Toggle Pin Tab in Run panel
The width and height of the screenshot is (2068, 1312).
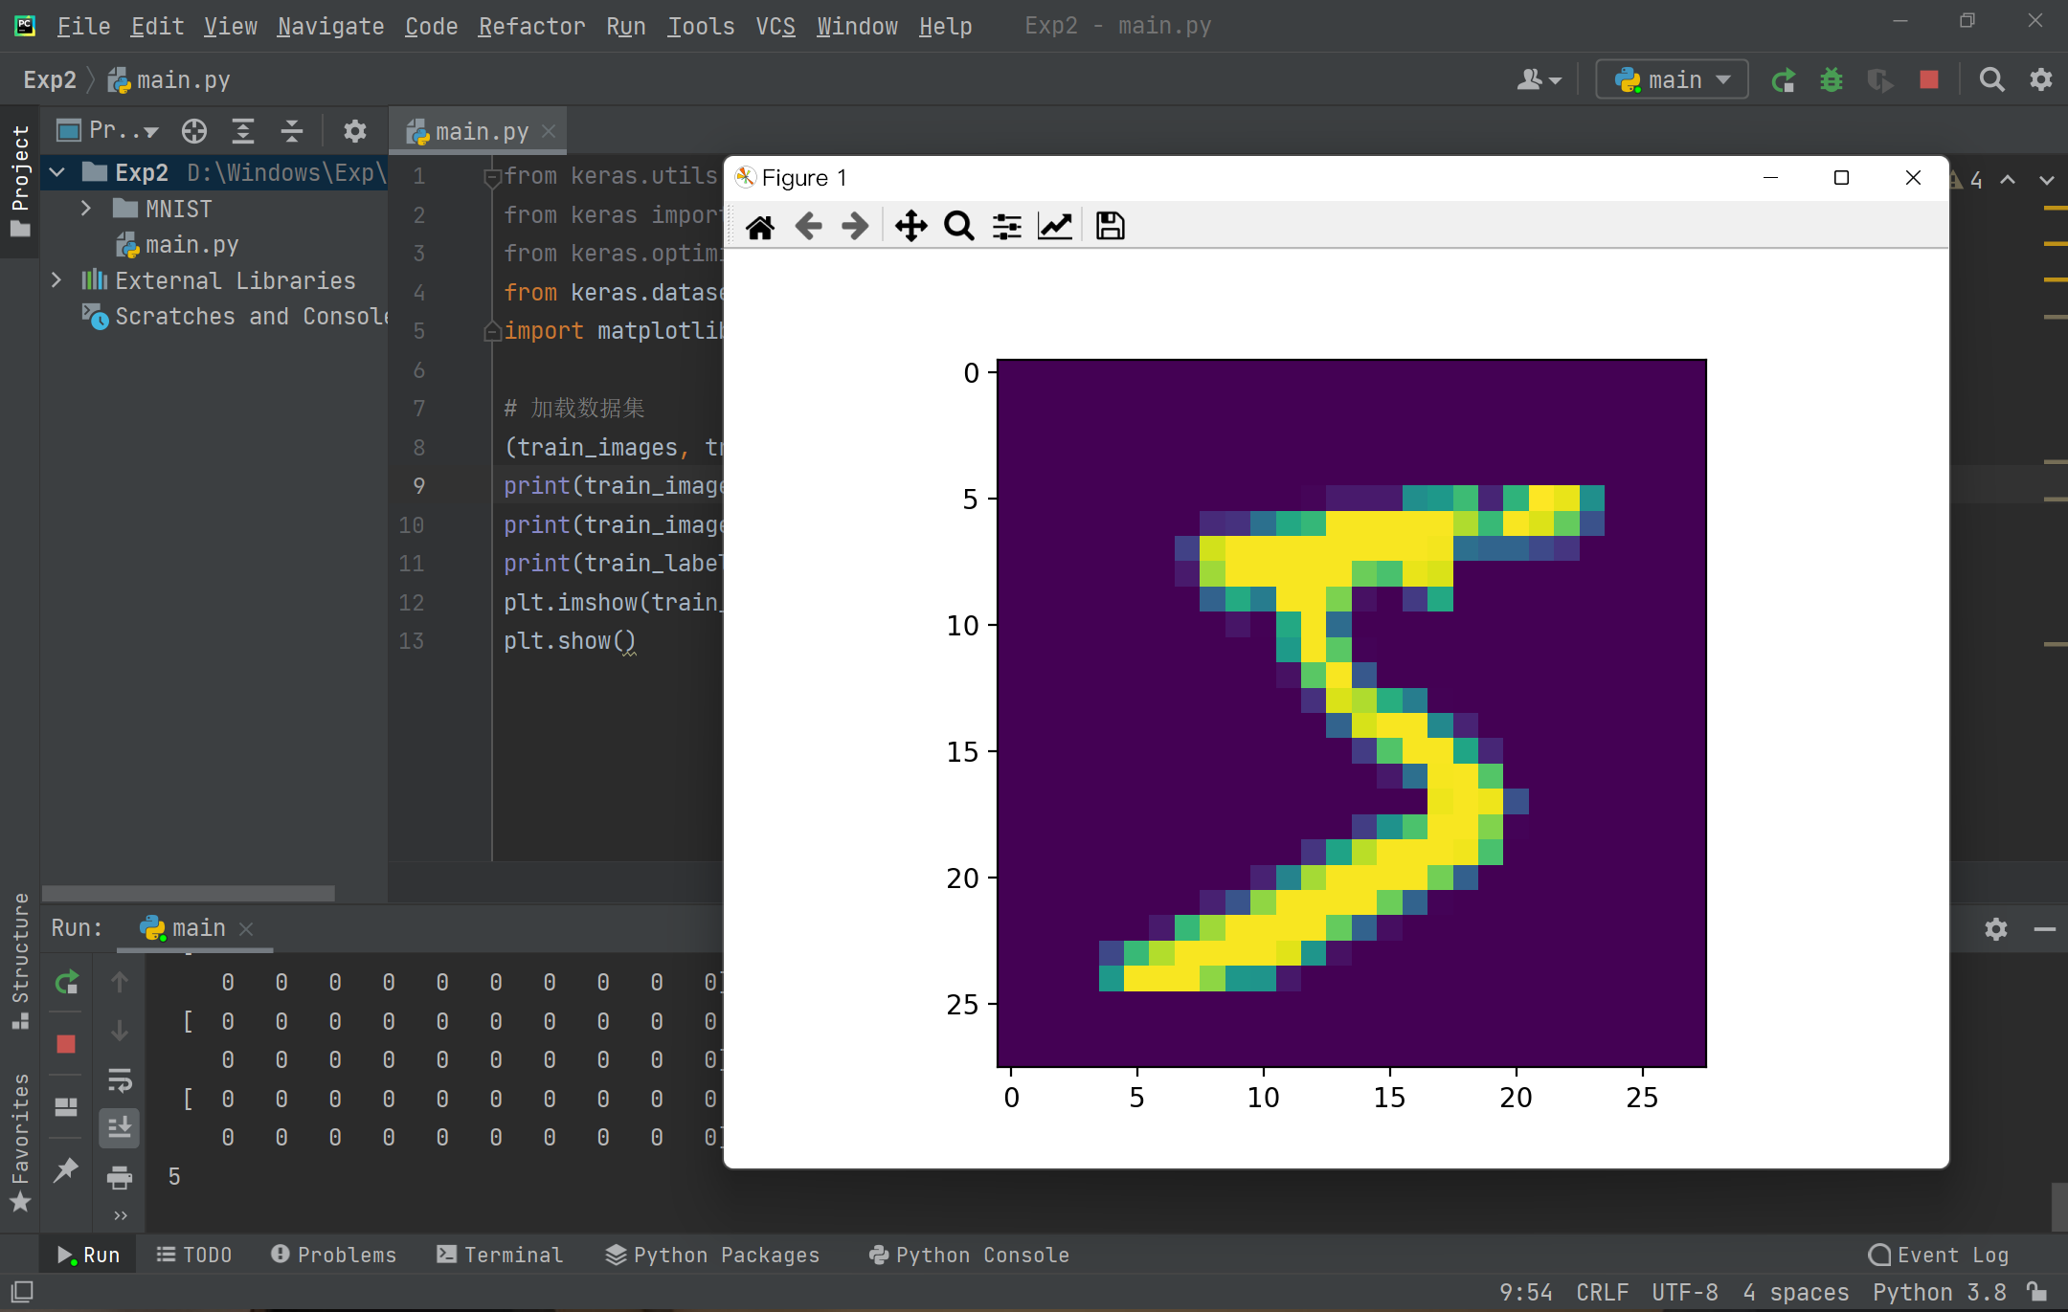[66, 1169]
